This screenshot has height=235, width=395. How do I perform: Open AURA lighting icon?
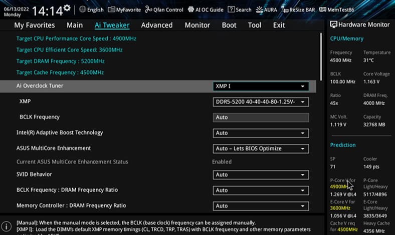tap(259, 9)
